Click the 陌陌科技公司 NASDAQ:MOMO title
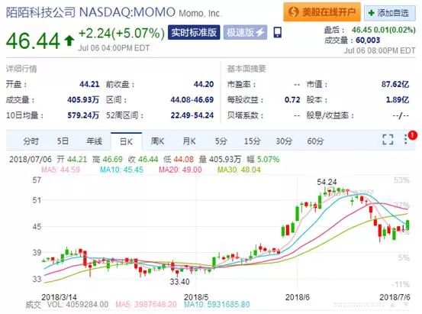422x314 pixels. tap(90, 12)
